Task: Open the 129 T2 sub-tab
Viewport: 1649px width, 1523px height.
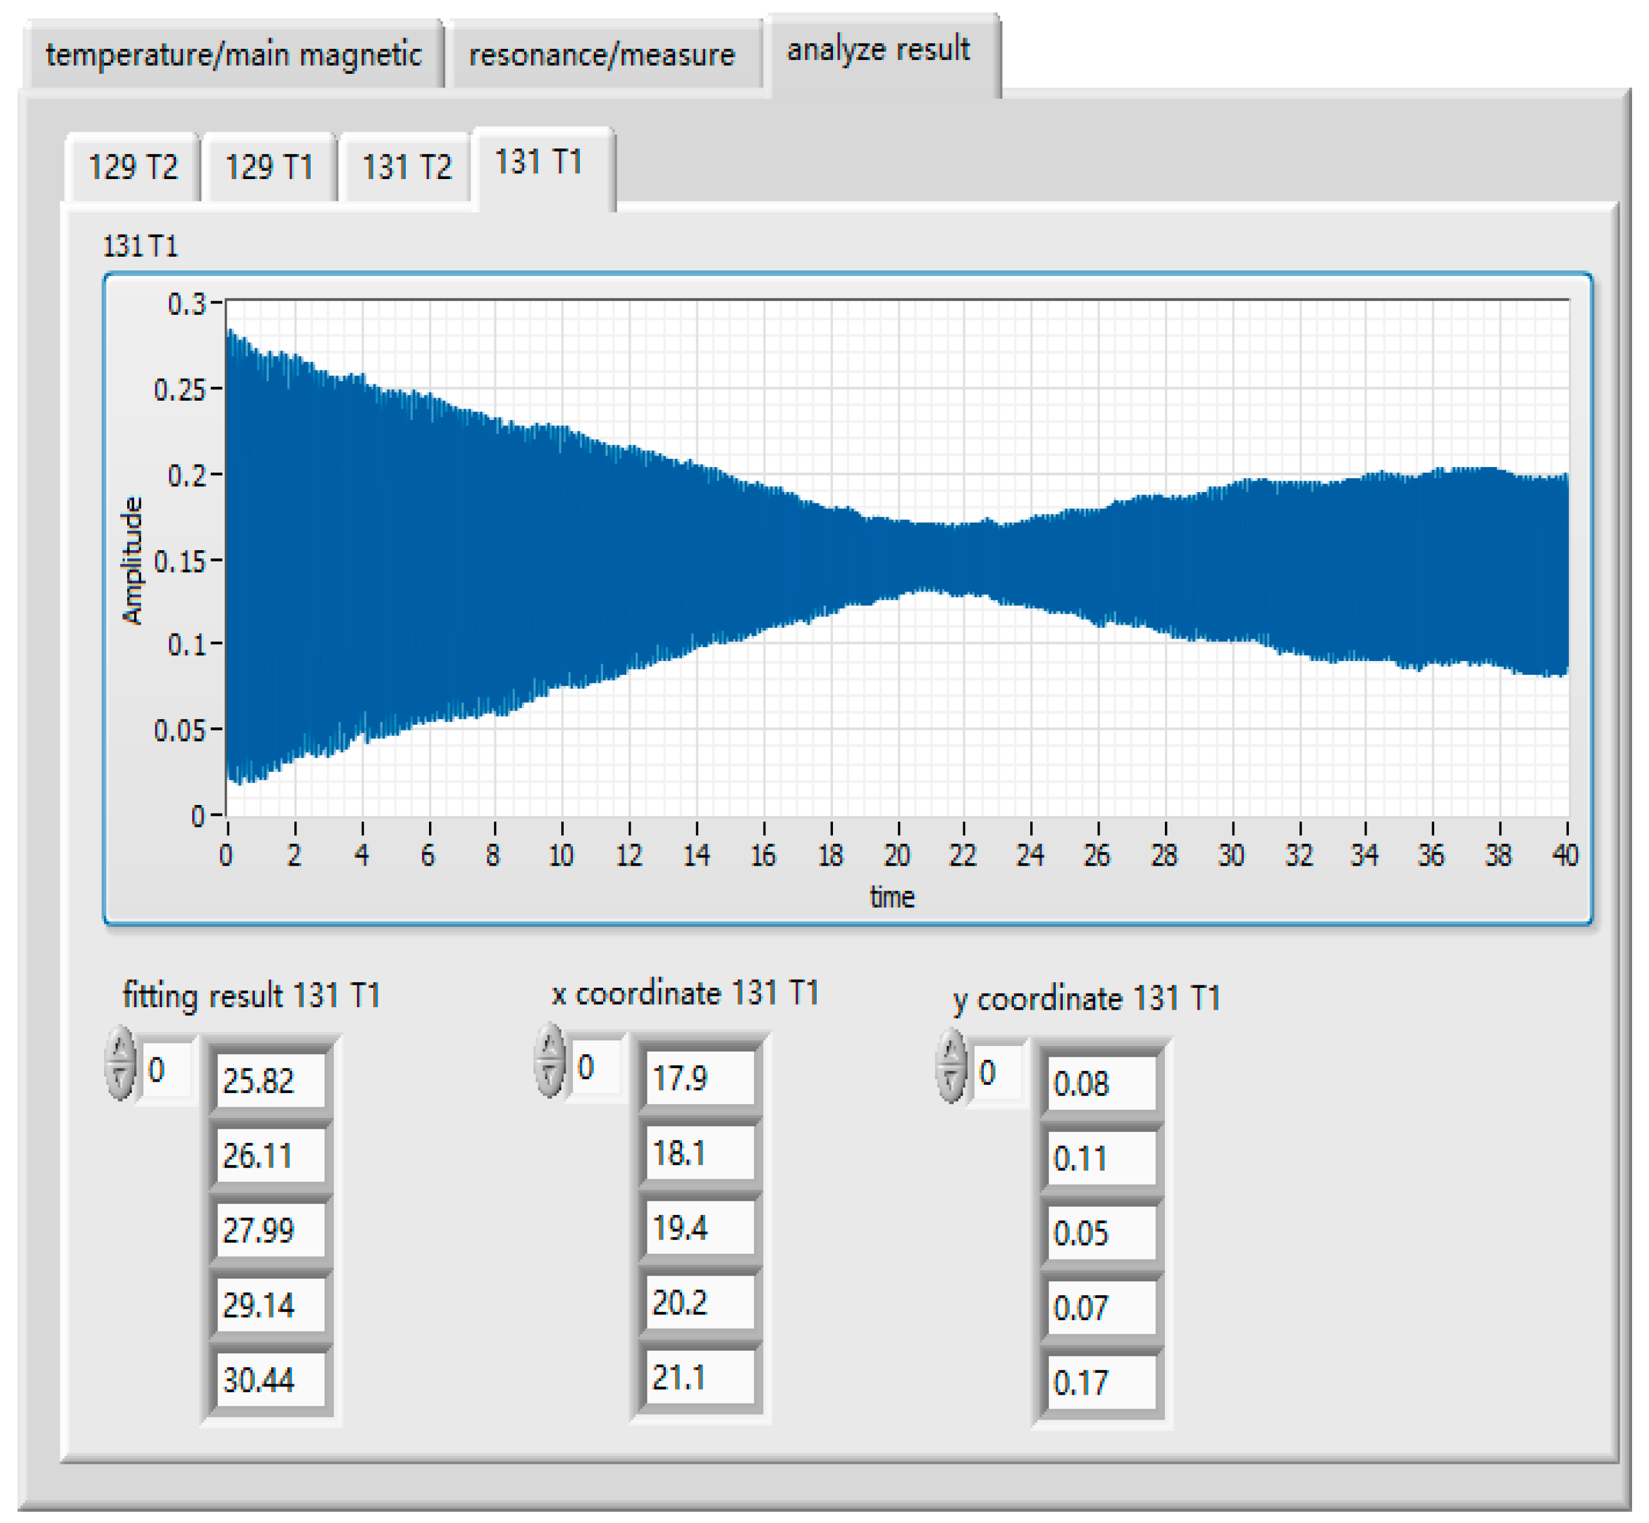Action: pos(133,167)
